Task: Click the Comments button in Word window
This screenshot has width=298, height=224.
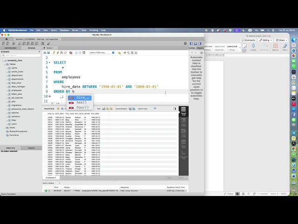Action: [248, 40]
